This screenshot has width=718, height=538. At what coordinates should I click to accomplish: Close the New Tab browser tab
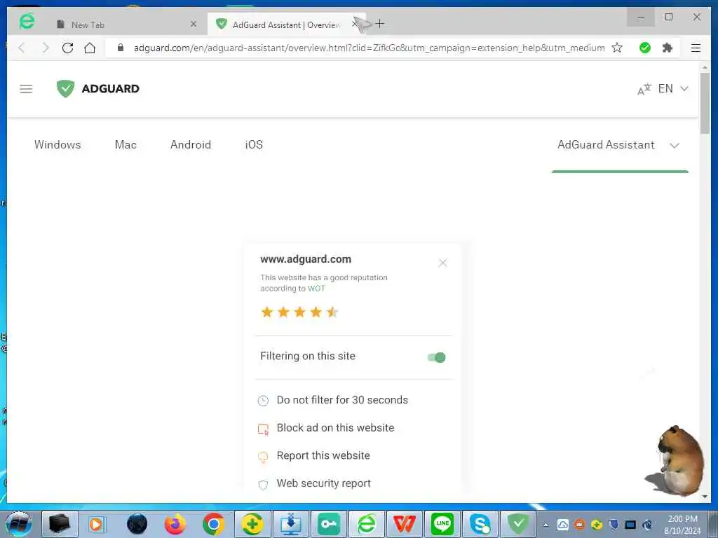click(194, 24)
